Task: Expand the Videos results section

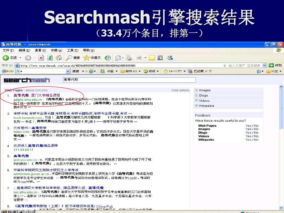Action: [x=196, y=100]
